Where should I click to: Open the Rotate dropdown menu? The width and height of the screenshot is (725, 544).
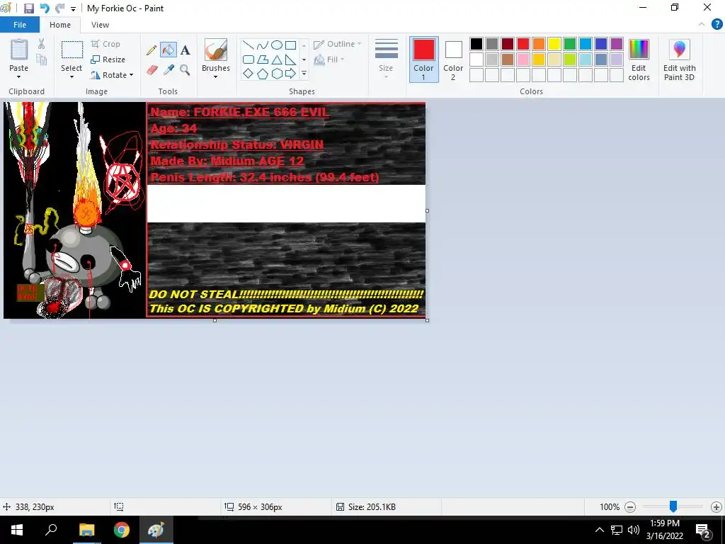(112, 75)
